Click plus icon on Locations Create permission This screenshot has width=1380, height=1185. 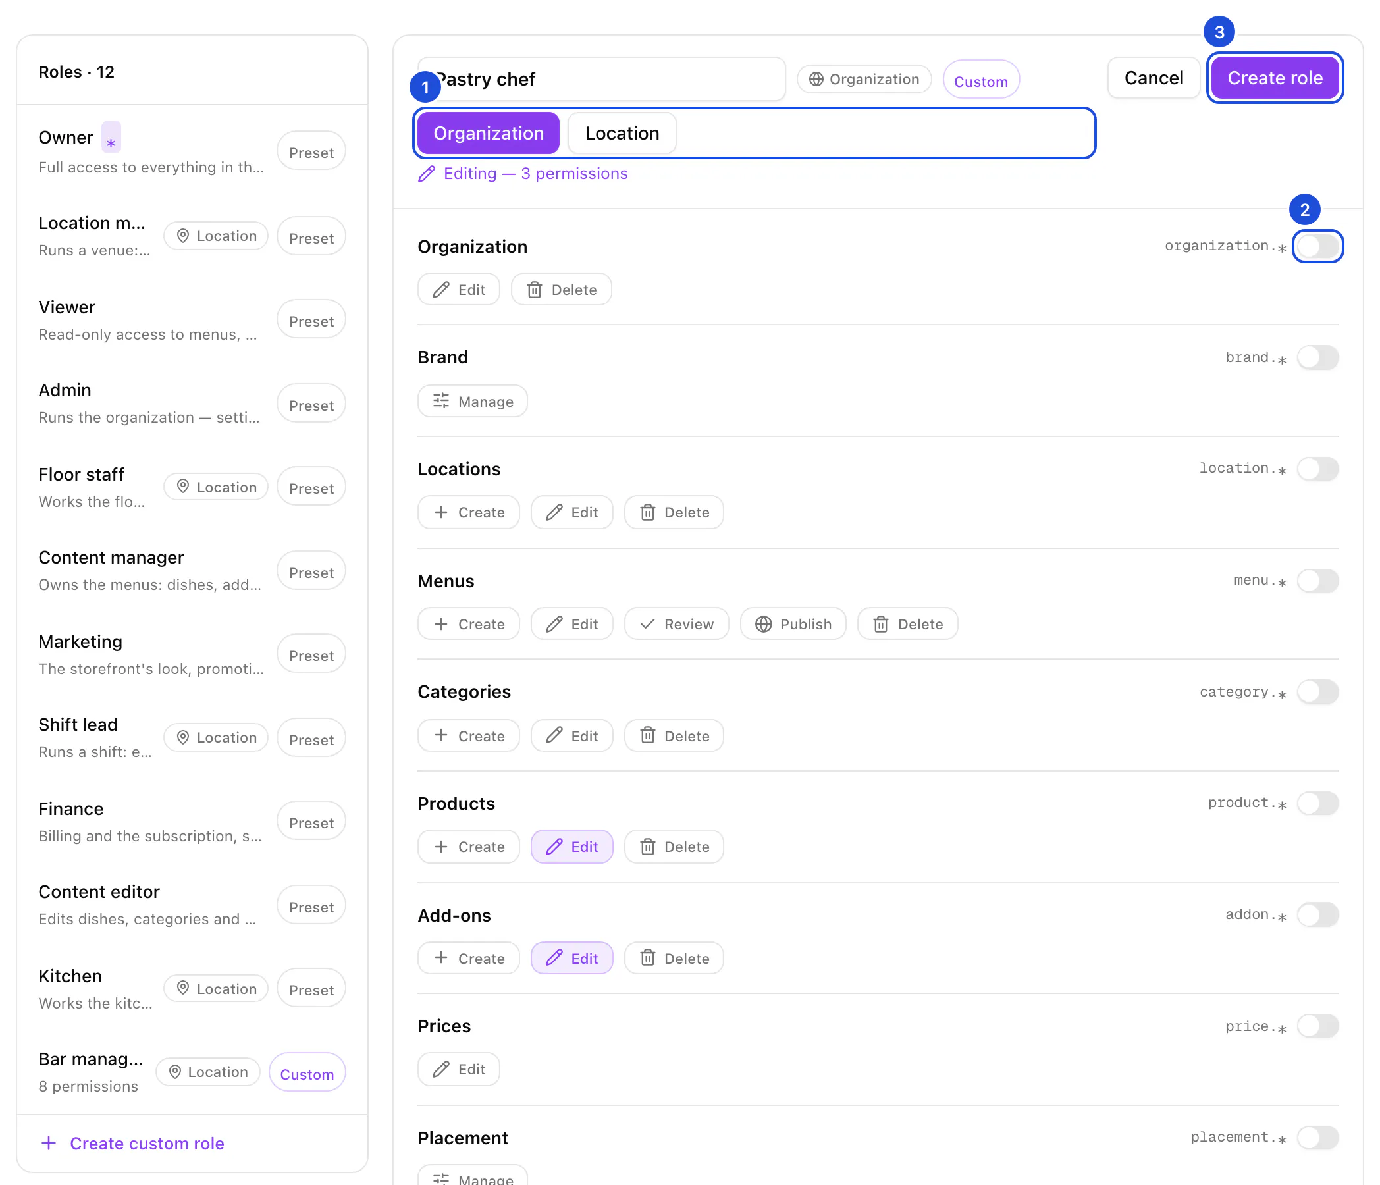point(441,512)
